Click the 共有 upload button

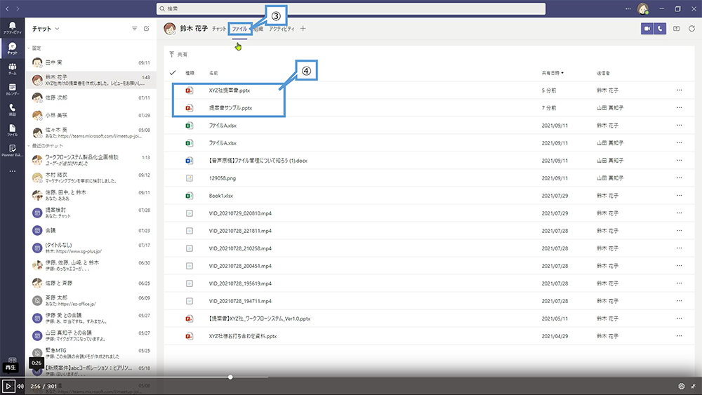pos(178,54)
